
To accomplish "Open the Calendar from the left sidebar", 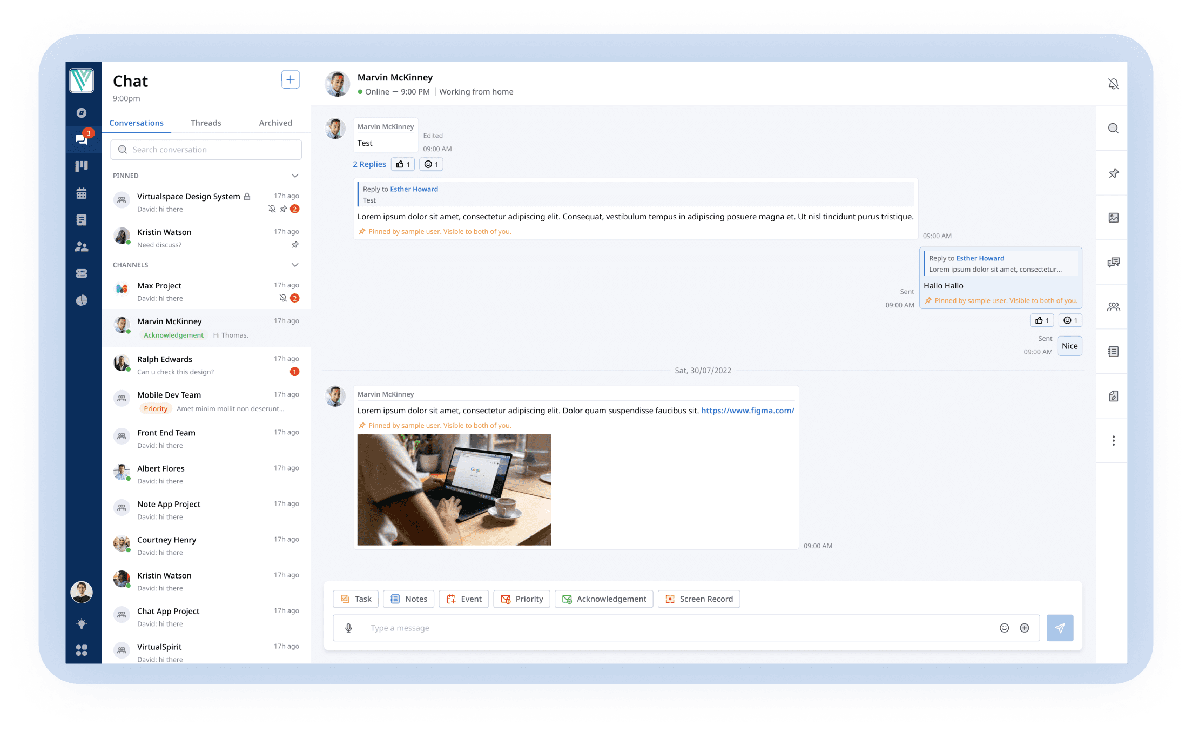I will point(82,193).
